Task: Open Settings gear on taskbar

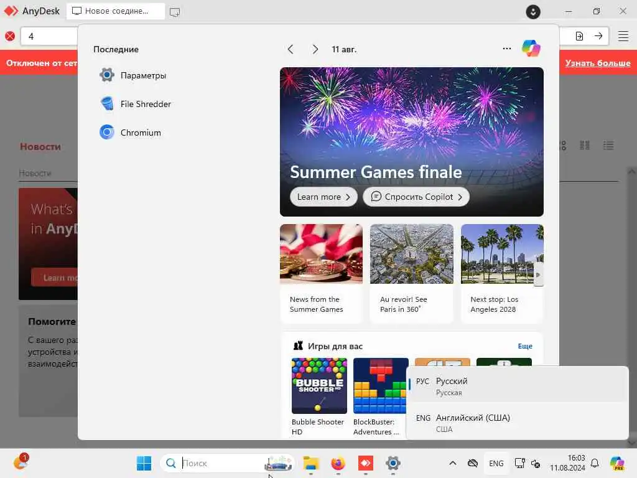Action: 393,463
